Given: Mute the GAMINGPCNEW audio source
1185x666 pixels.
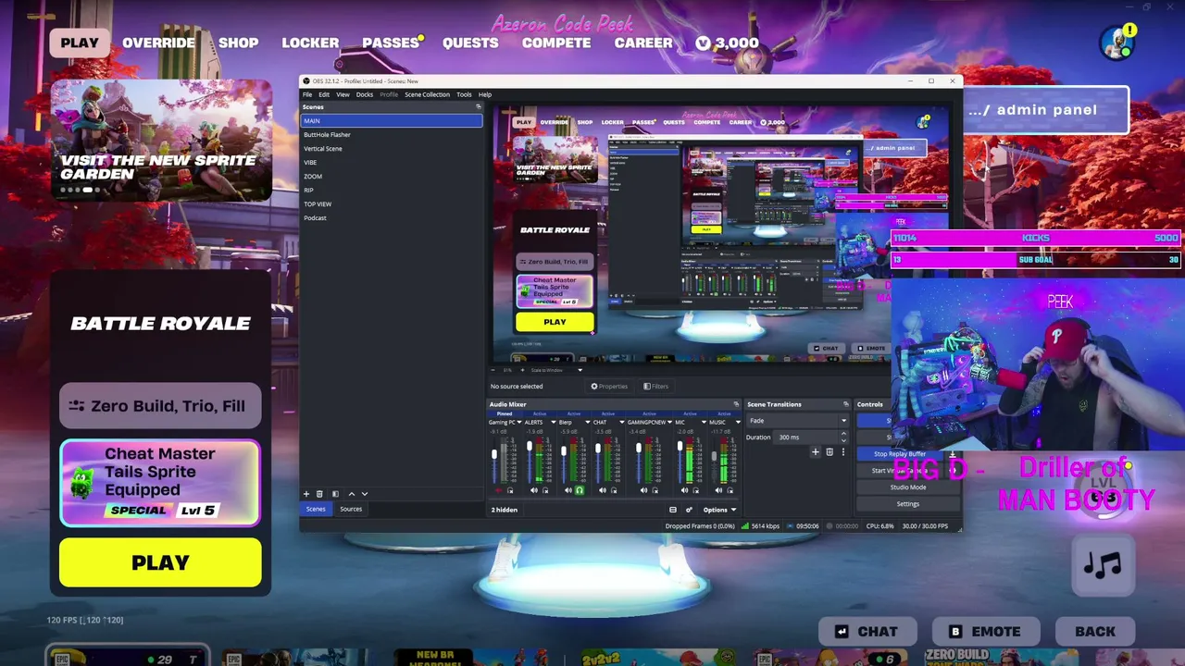Looking at the screenshot, I should pos(643,490).
